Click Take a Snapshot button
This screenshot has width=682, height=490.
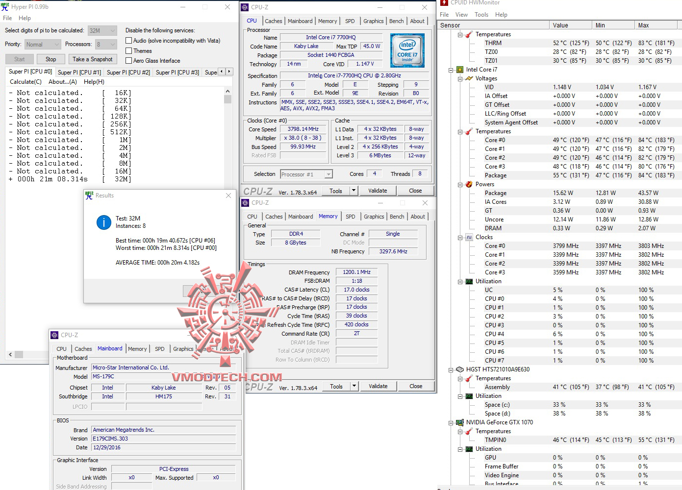[93, 59]
